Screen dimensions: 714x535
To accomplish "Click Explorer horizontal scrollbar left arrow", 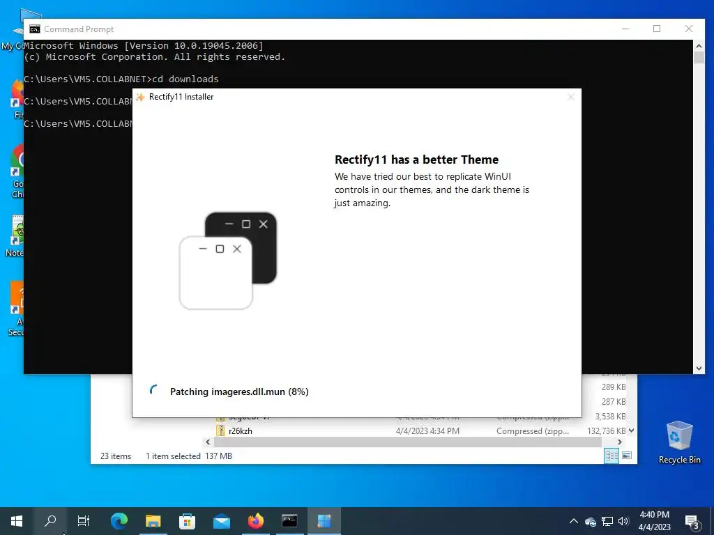I will click(208, 442).
